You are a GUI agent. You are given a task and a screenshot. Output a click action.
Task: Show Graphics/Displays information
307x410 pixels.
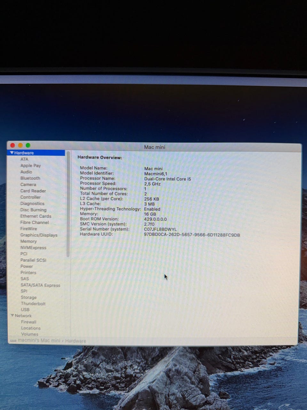pos(39,235)
